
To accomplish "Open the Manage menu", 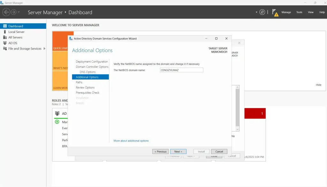I will click(x=286, y=12).
